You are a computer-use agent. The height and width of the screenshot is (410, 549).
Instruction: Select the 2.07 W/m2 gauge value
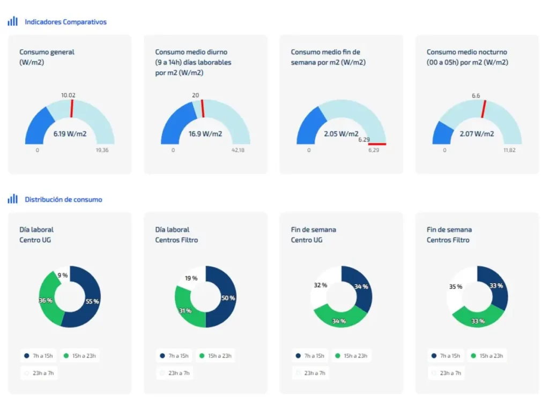tap(477, 134)
